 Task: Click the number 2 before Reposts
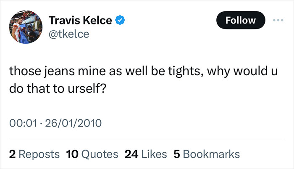coord(12,154)
